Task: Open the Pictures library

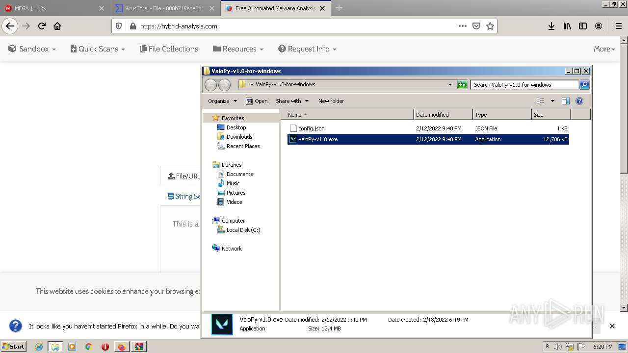Action: click(236, 193)
